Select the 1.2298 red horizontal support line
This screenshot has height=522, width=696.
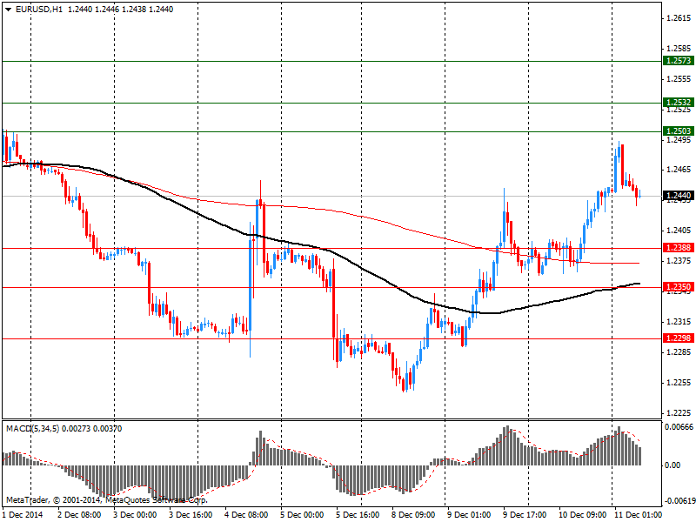(332, 338)
